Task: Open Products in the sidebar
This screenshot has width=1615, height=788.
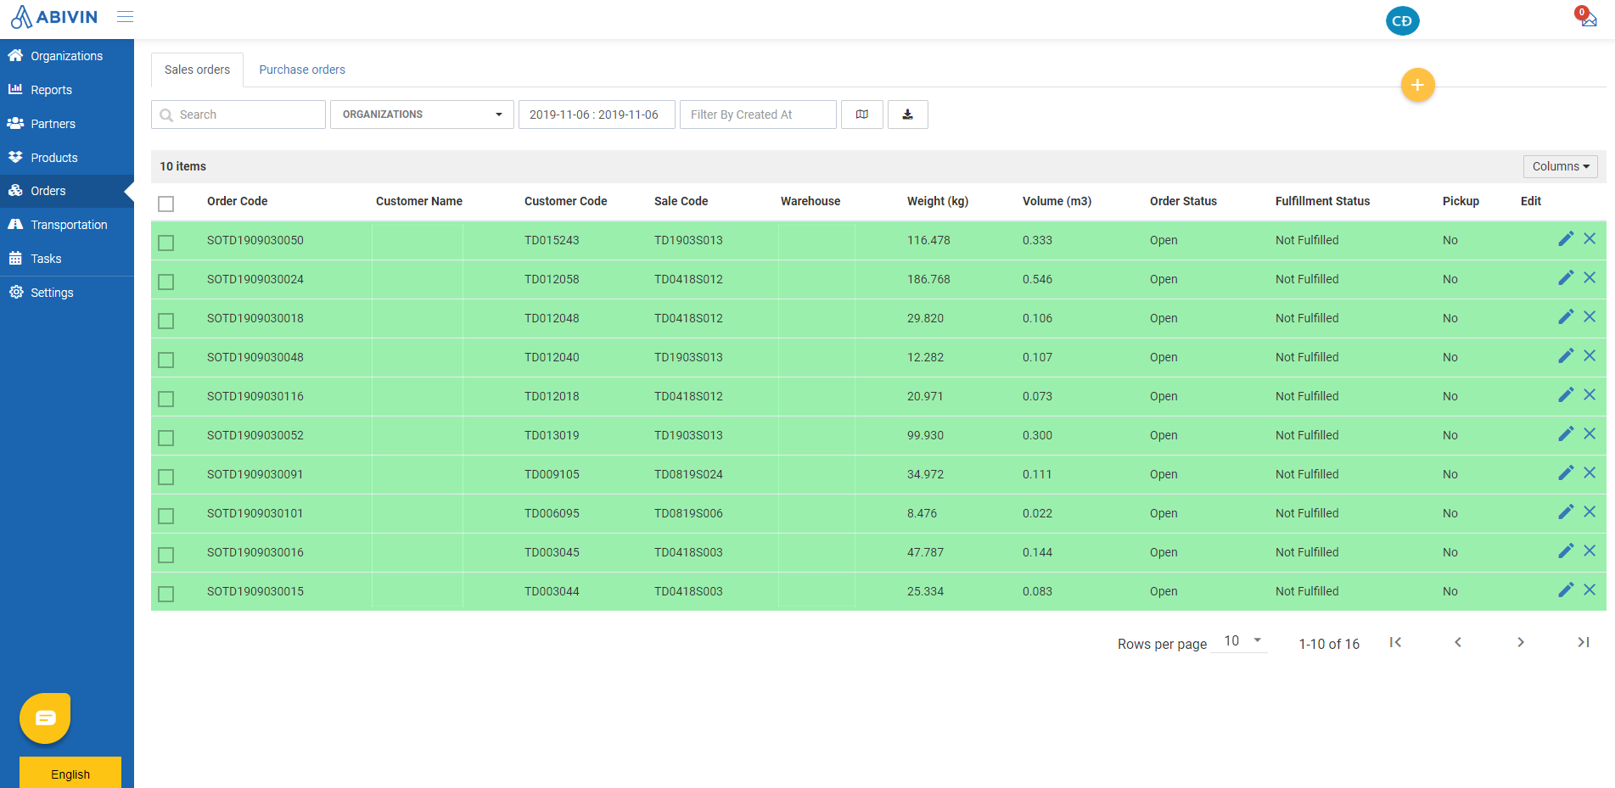Action: point(67,158)
